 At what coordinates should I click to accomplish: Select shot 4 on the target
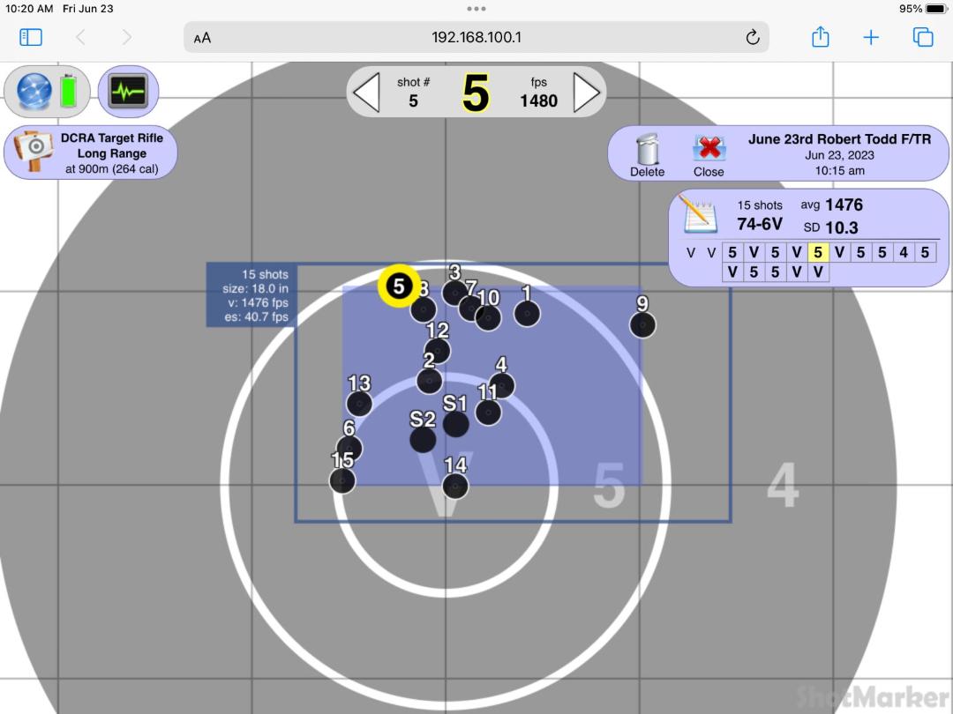(502, 385)
